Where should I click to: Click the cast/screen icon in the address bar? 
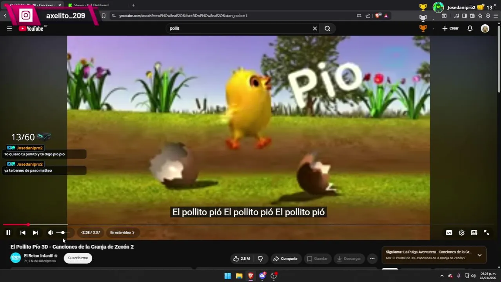click(x=359, y=16)
